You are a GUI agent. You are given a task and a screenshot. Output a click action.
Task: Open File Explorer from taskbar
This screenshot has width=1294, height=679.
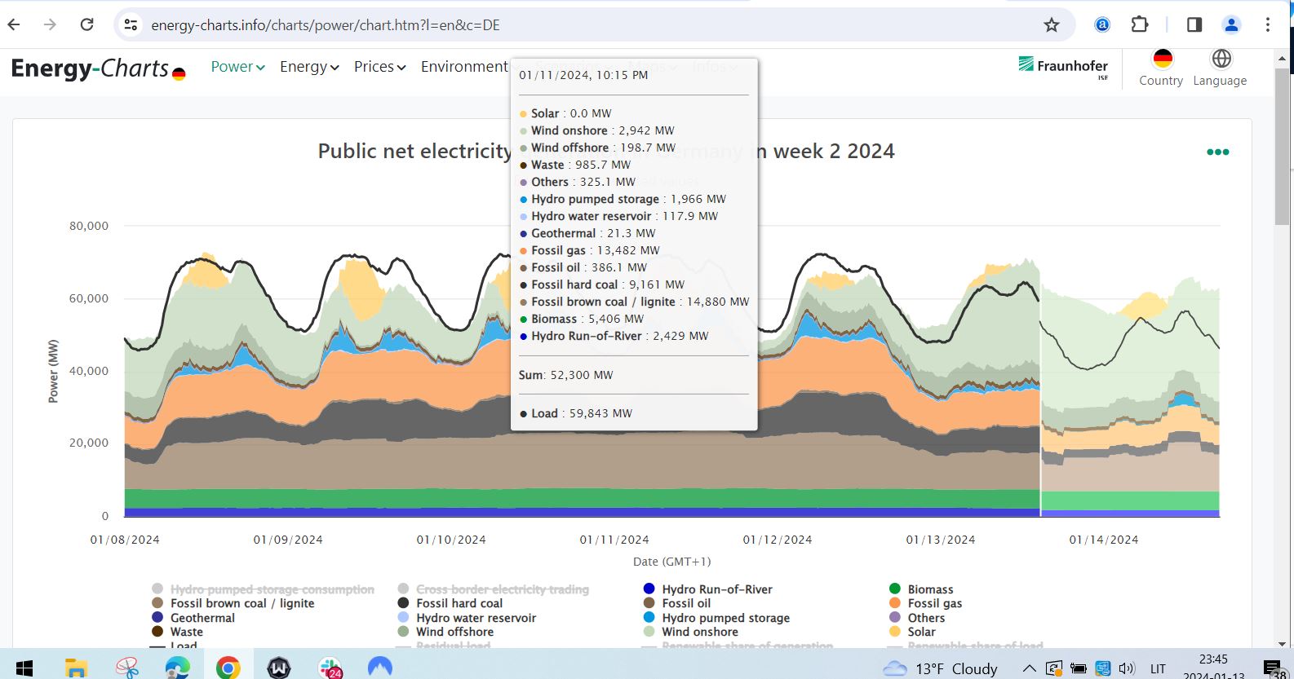[x=76, y=668]
